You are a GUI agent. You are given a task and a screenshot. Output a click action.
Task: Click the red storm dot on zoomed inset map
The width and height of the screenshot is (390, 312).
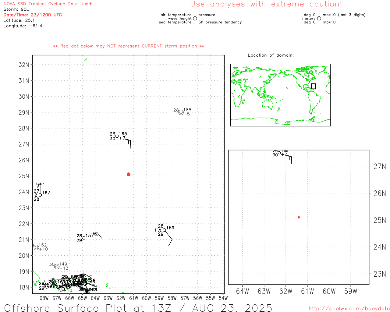point(299,217)
